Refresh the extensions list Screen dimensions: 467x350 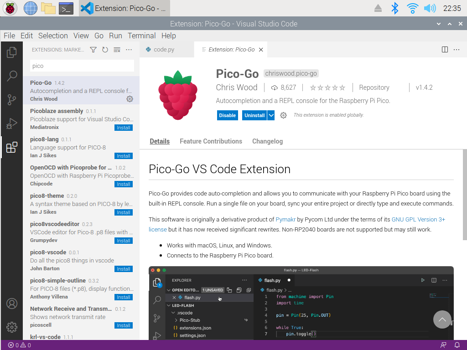105,50
